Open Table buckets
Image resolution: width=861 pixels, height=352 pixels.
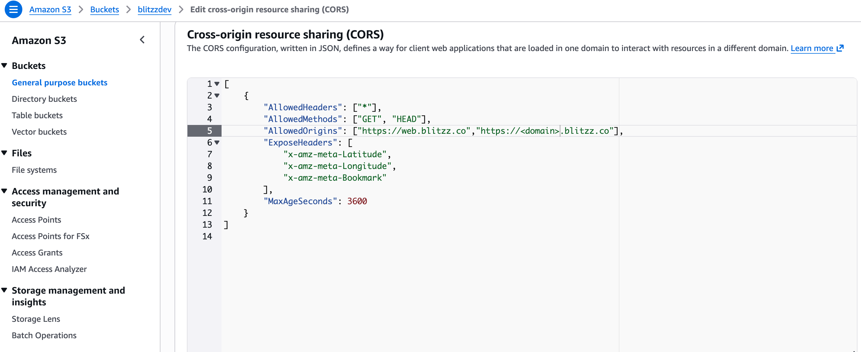(37, 115)
